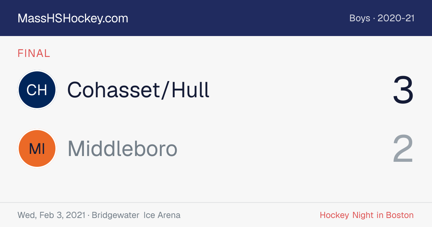Open the Hockey Night in Boston link
Screen dimensions: 432x227
click(x=366, y=215)
